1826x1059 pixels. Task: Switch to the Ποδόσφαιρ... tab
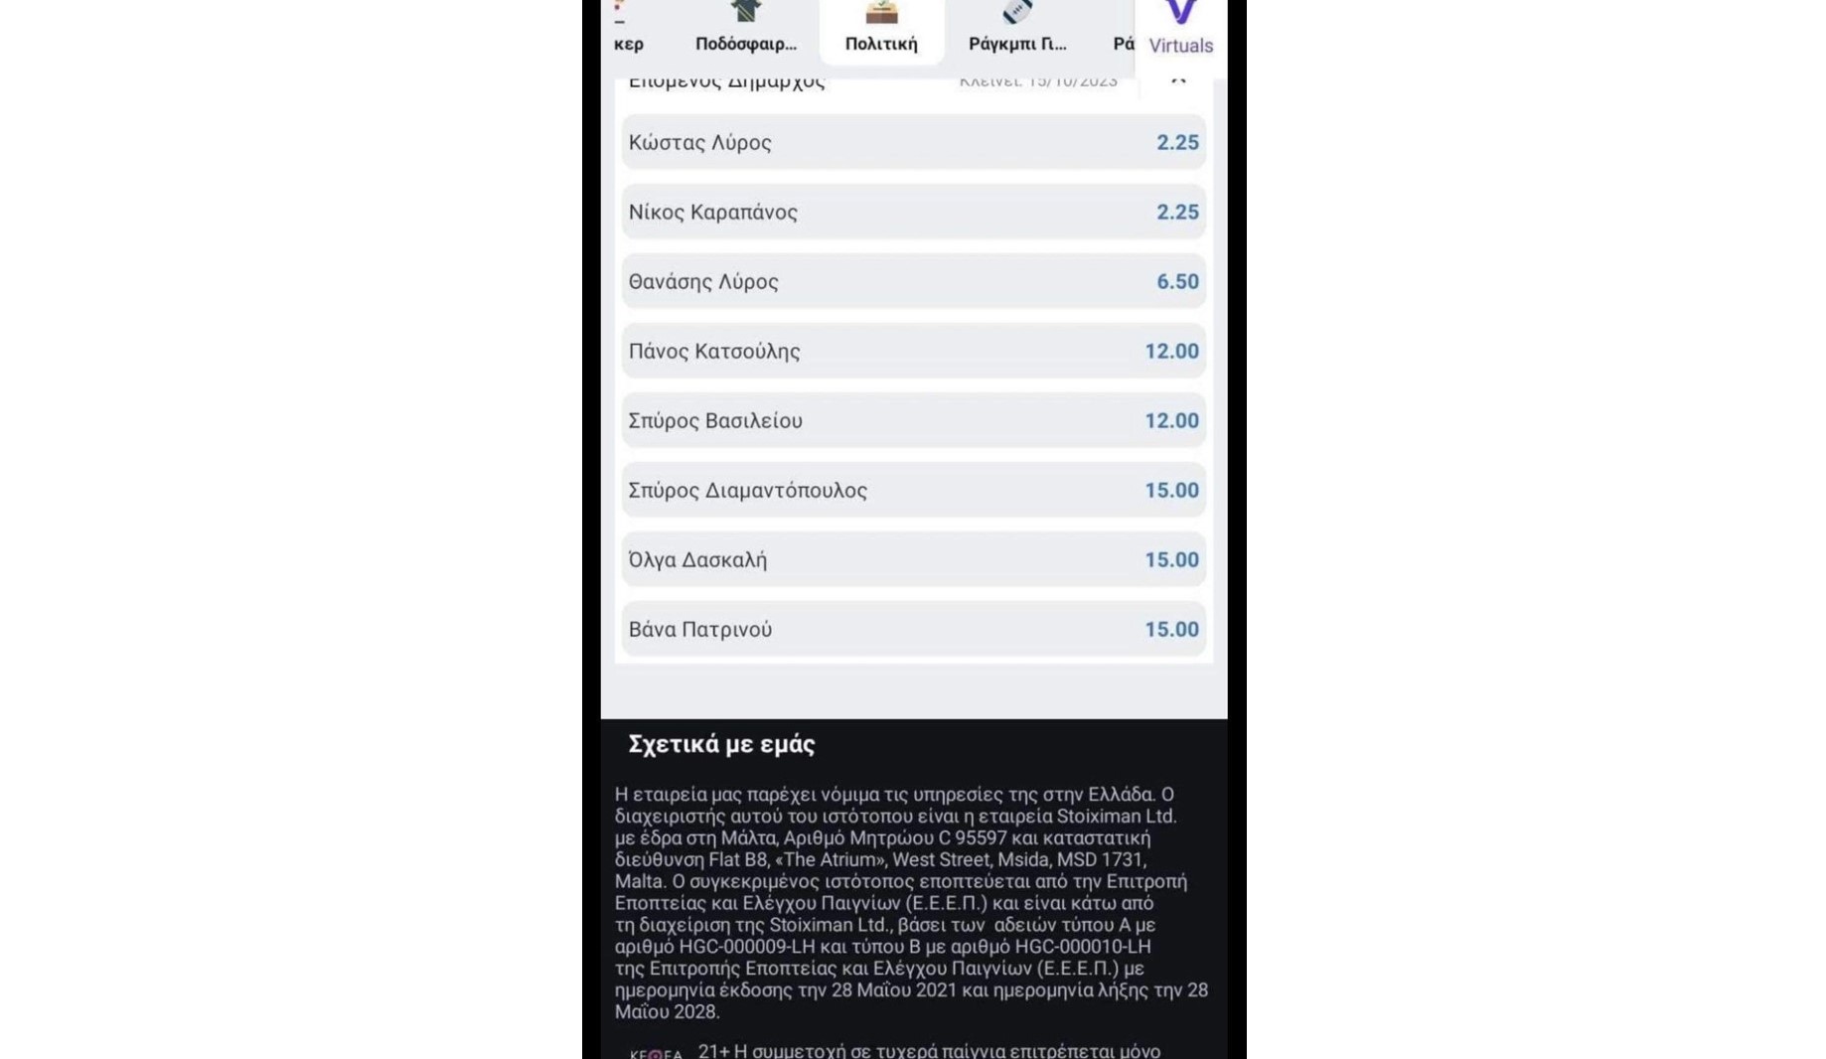[x=745, y=44]
